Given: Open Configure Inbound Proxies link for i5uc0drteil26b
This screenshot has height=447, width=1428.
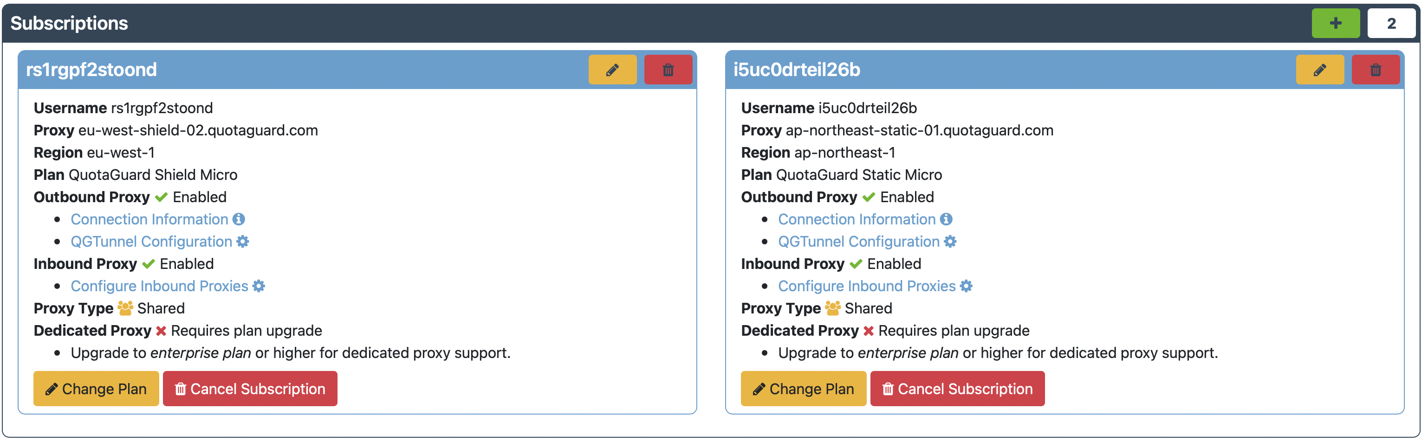Looking at the screenshot, I should (866, 286).
